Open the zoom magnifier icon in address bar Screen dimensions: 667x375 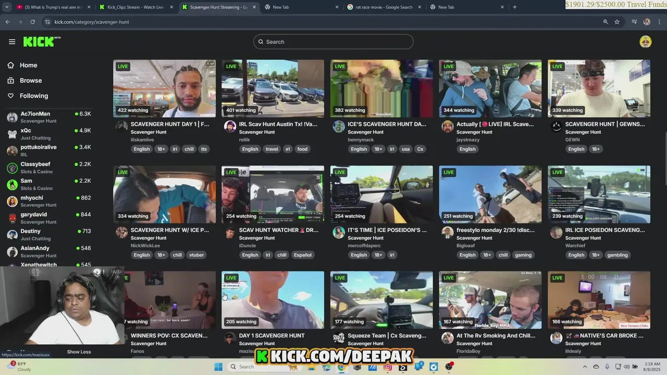tap(606, 22)
